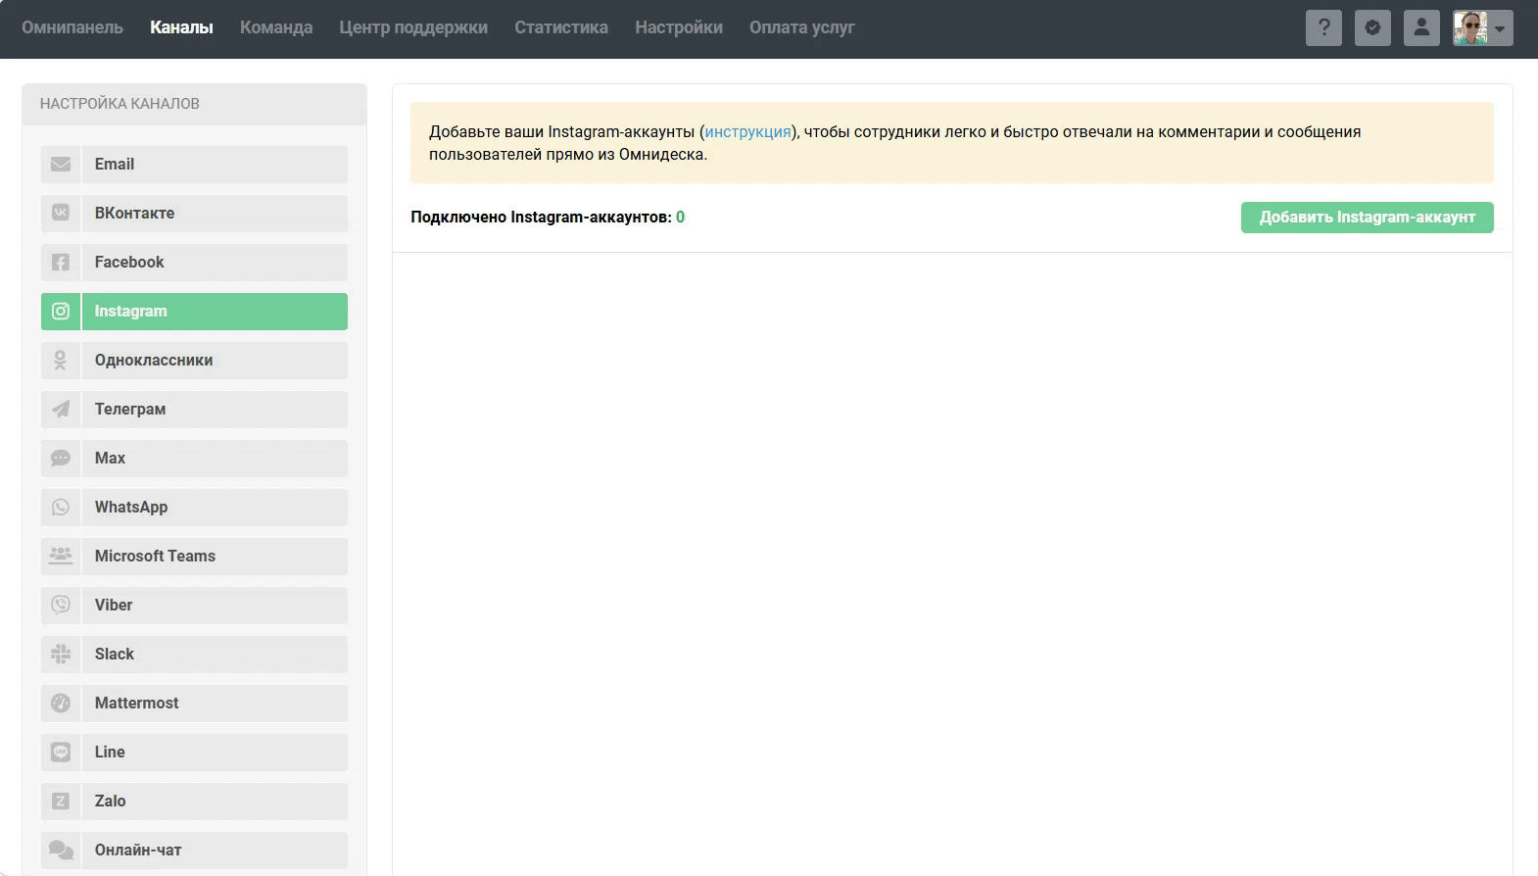Click the text Подключено Instagram-аккаунтов: 0
Screen dimensions: 1538x876
click(x=548, y=218)
